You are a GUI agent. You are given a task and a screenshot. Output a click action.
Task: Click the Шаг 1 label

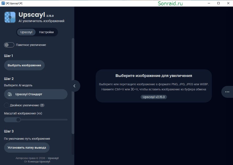click(x=9, y=56)
